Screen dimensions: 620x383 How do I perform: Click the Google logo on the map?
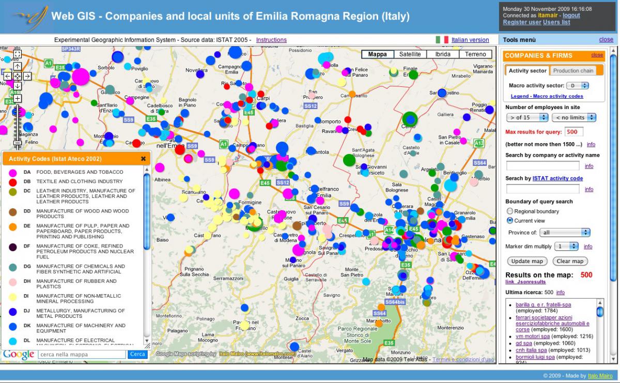(19, 354)
